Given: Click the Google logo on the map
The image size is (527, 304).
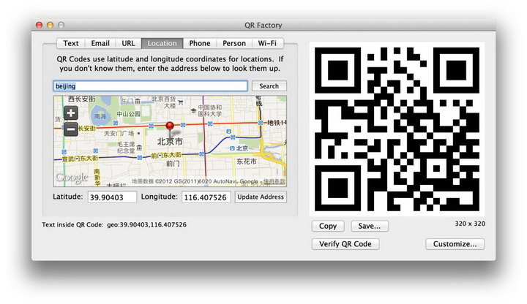Looking at the screenshot, I should pyautogui.click(x=72, y=178).
